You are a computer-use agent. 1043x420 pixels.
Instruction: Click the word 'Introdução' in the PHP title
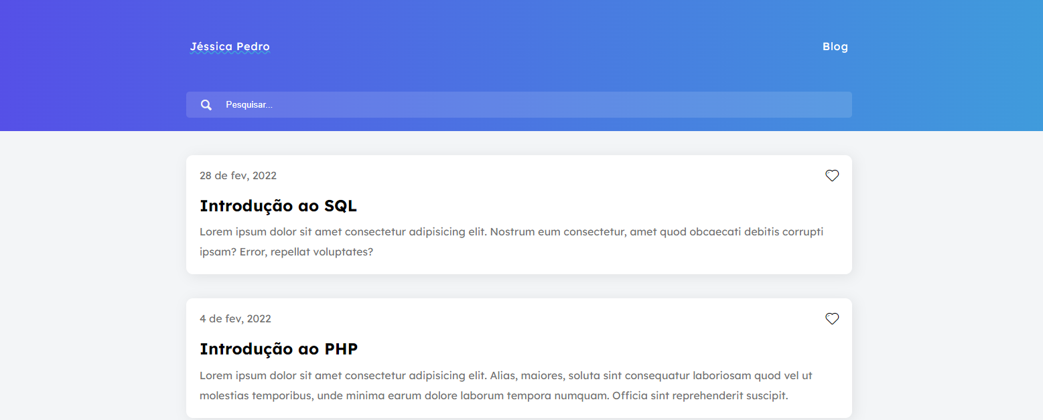(x=238, y=349)
